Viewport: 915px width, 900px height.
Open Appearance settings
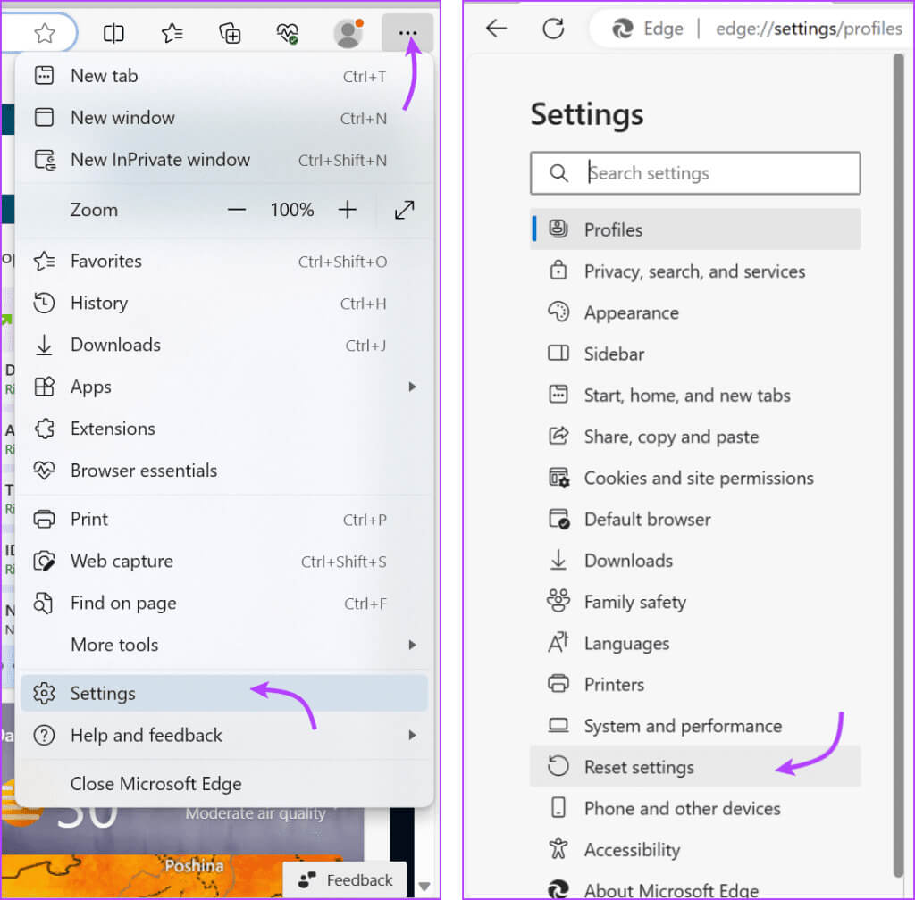point(695,312)
